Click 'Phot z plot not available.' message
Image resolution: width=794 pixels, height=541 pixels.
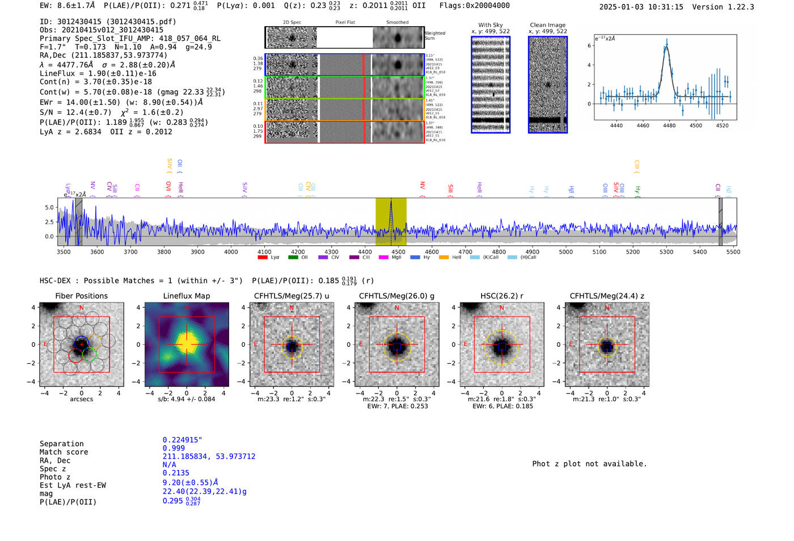click(x=589, y=464)
